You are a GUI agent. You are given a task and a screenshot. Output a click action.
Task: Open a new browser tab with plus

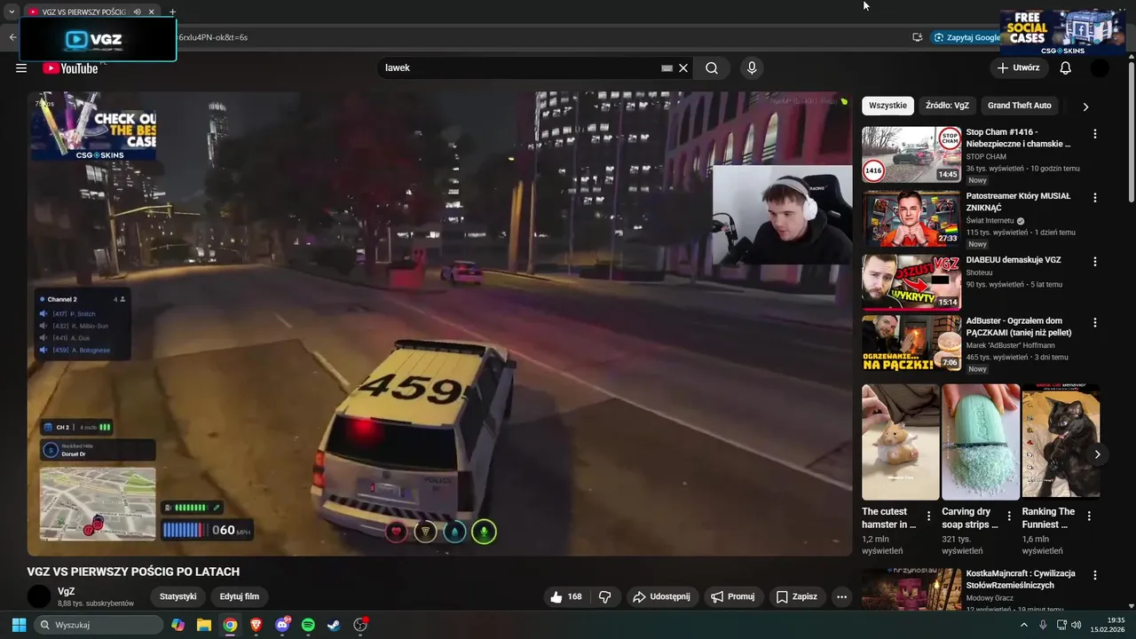(x=172, y=12)
